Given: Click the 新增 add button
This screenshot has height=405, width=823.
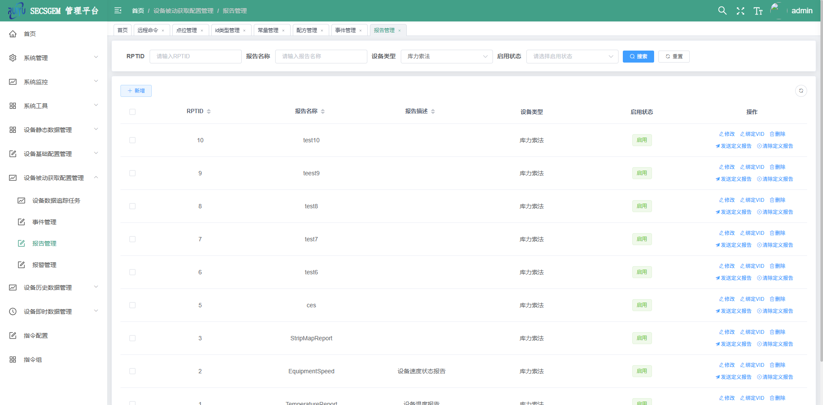Looking at the screenshot, I should coord(136,91).
